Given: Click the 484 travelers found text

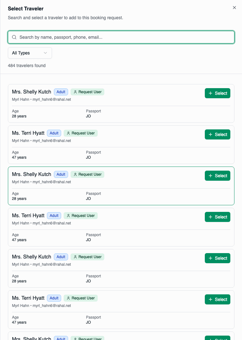Looking at the screenshot, I should point(27,65).
